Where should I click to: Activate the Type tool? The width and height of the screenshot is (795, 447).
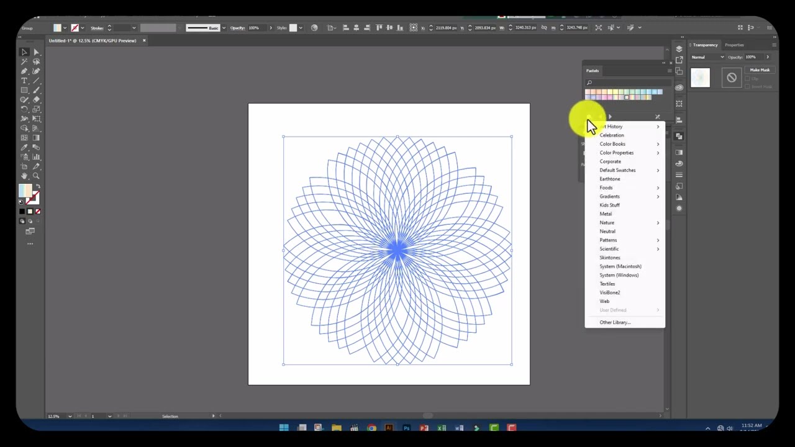coord(24,81)
